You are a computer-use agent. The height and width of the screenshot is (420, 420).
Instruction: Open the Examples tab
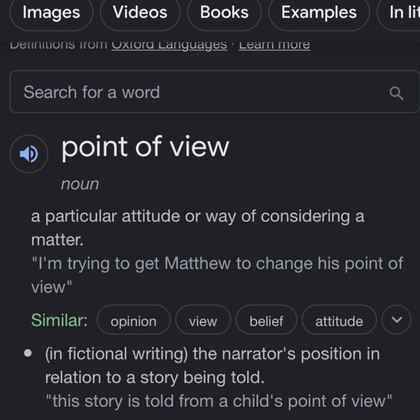coord(319,13)
